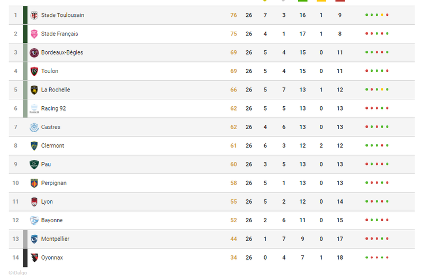Image resolution: width=422 pixels, height=275 pixels.
Task: Click Stade Toulousain's 76 points value
Action: coord(234,15)
